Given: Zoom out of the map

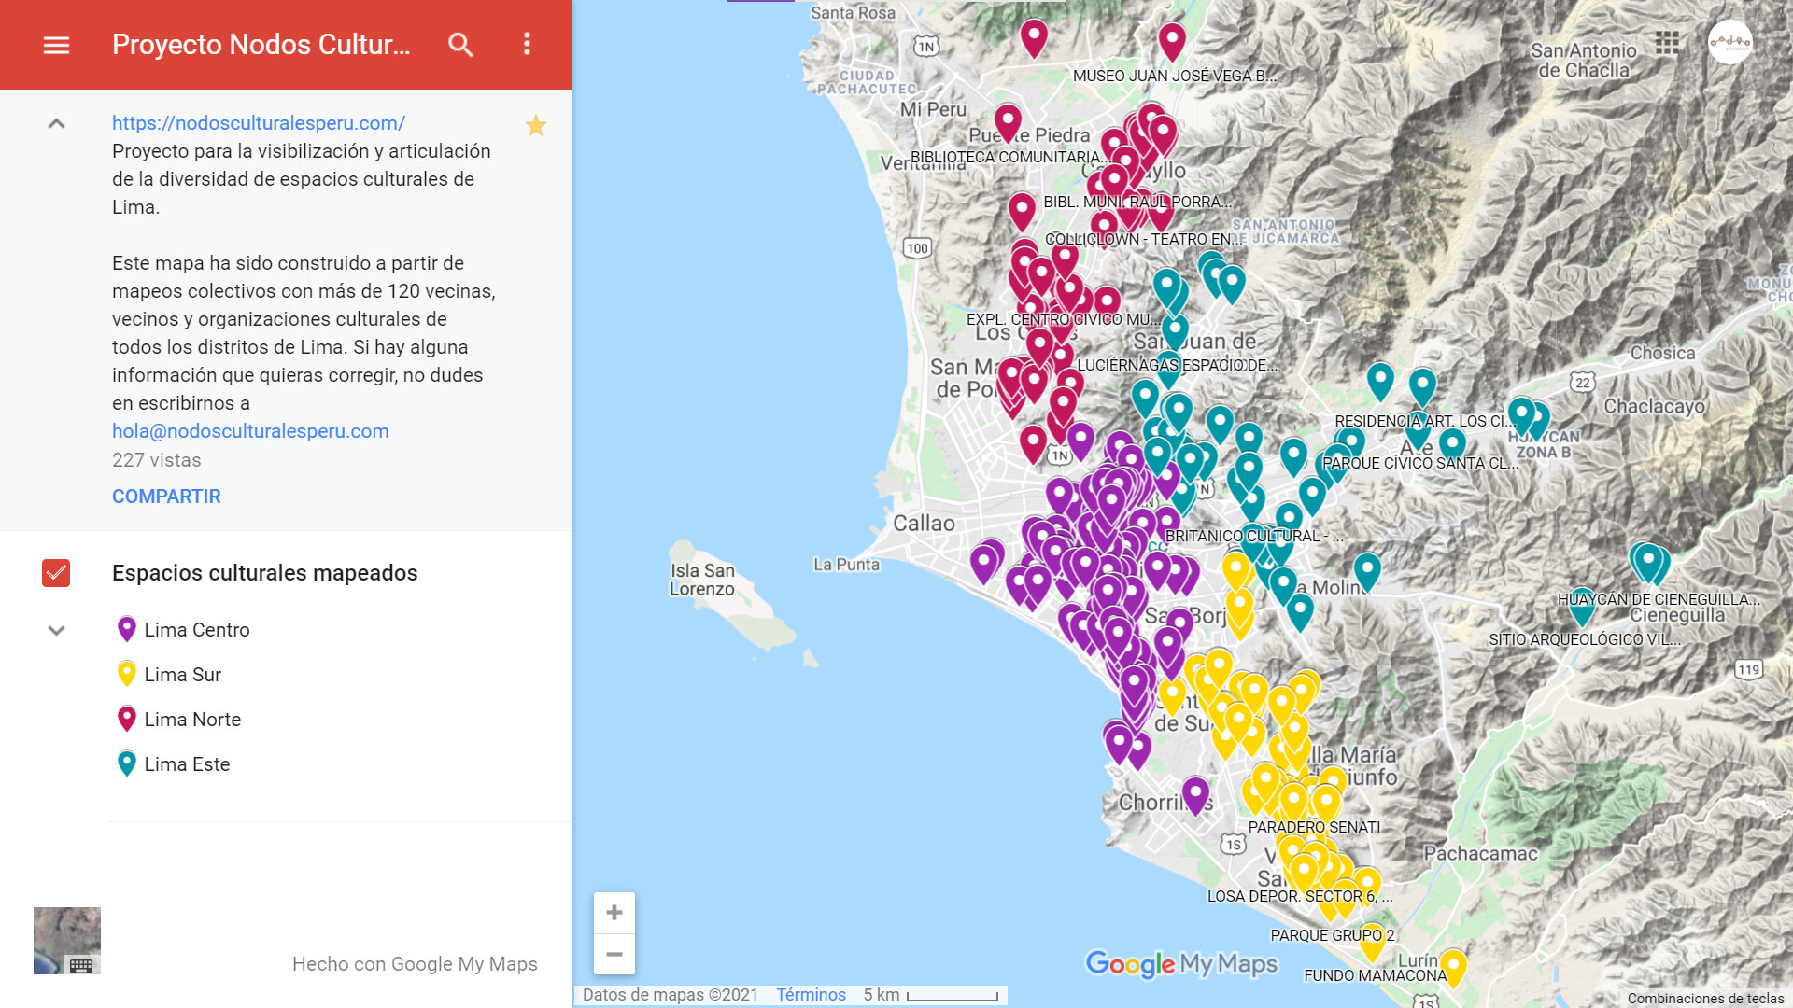Looking at the screenshot, I should [x=614, y=954].
